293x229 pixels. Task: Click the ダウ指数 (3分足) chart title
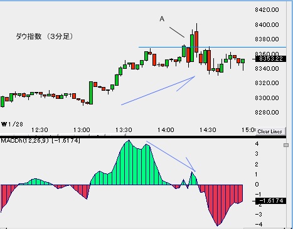(45, 36)
